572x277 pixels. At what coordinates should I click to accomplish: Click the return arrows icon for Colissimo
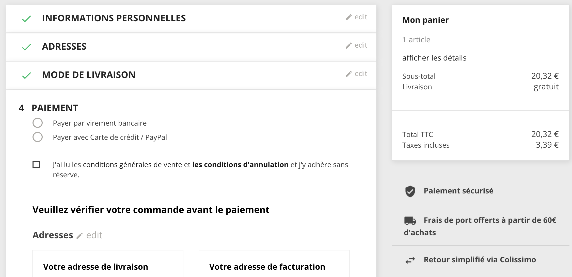(410, 260)
